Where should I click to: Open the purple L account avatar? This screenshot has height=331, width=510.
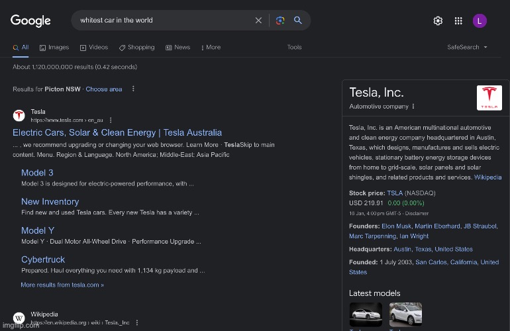[x=480, y=21]
